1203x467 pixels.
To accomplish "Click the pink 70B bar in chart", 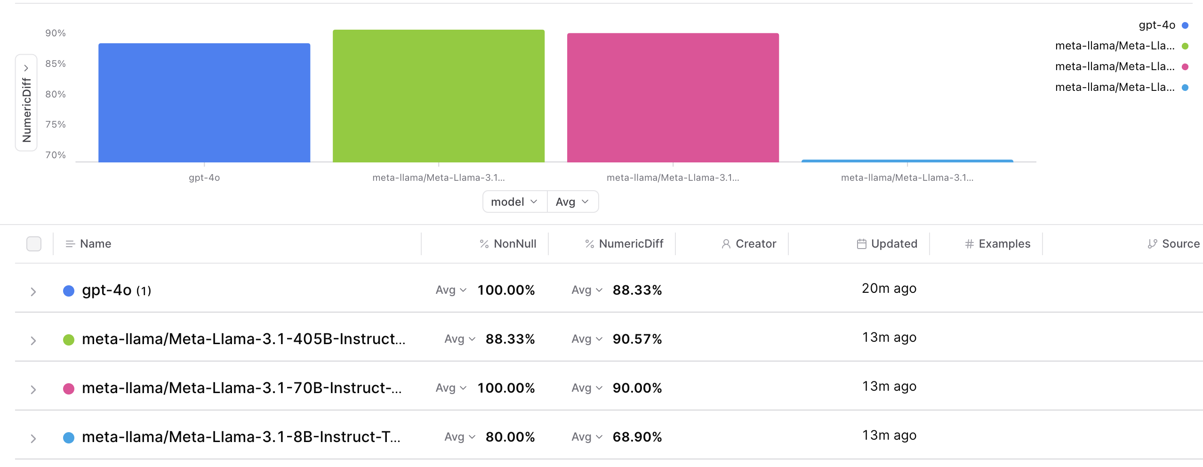I will 673,97.
